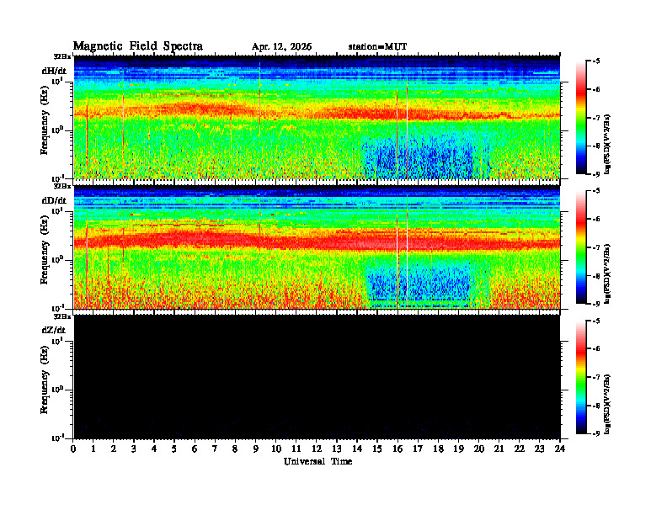667x515 pixels.
Task: Click the log(PSD) unit label beside dD/dt color bar
Action: pos(608,273)
